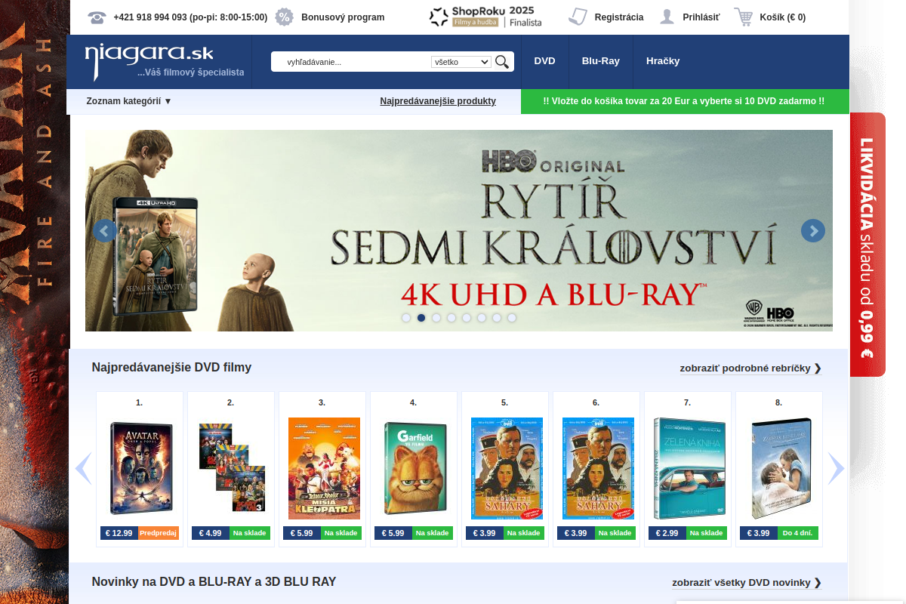Viewport: 906px width, 604px height.
Task: Click Na sklade under Garfield
Action: 433,533
